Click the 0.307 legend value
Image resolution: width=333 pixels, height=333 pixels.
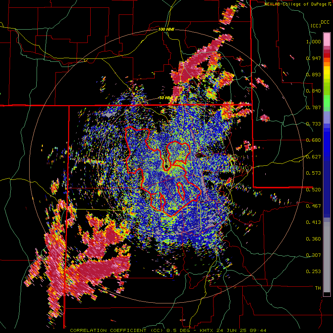point(313,255)
